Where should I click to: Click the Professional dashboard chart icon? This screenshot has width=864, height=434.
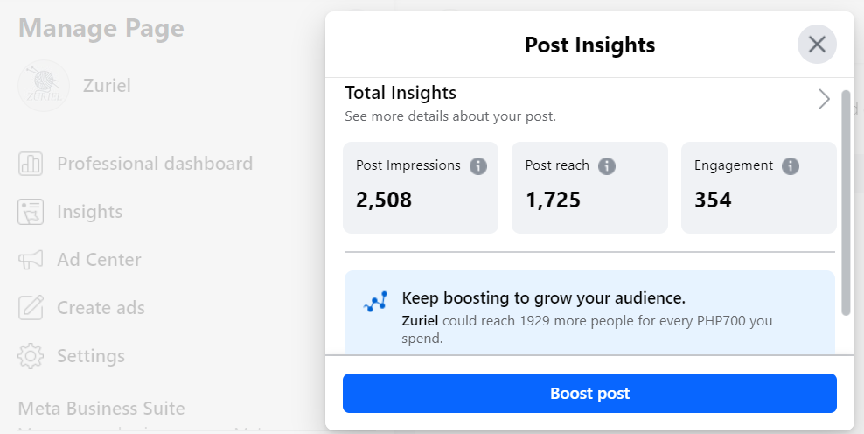[31, 164]
